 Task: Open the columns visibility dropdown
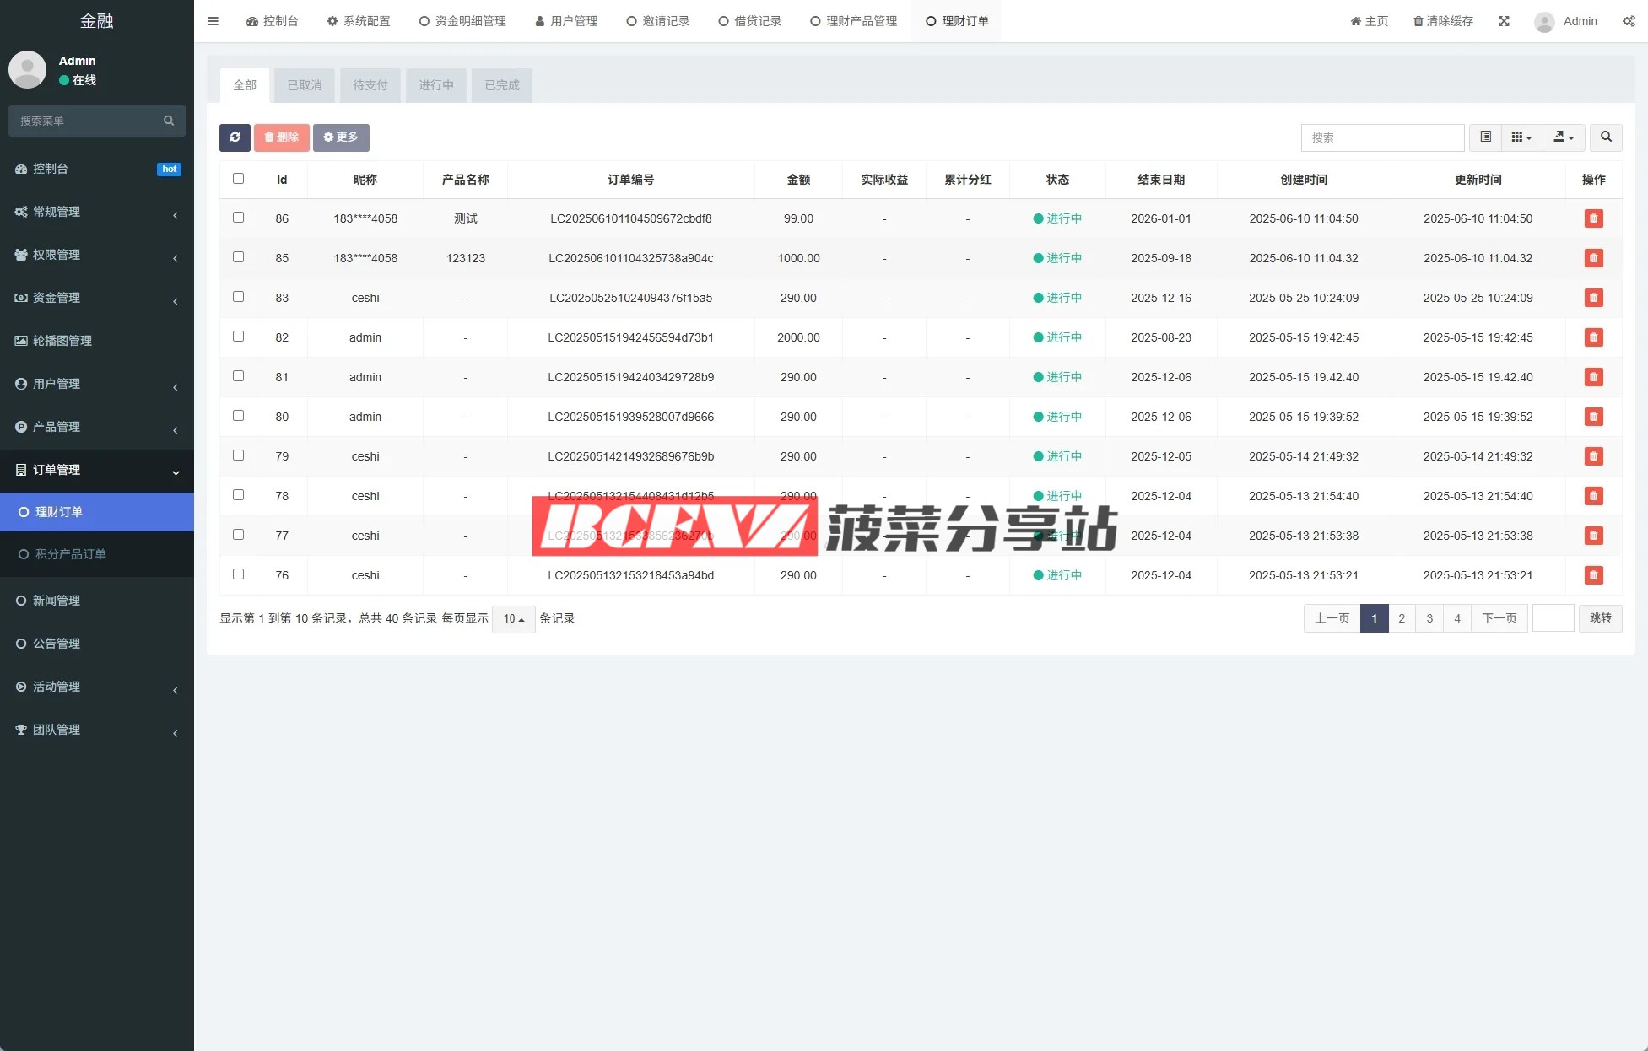point(1521,137)
